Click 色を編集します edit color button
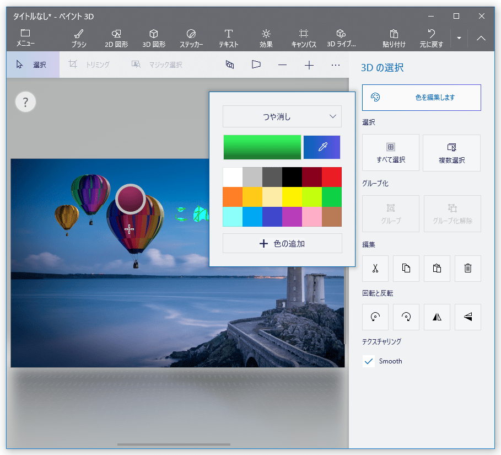 [422, 98]
